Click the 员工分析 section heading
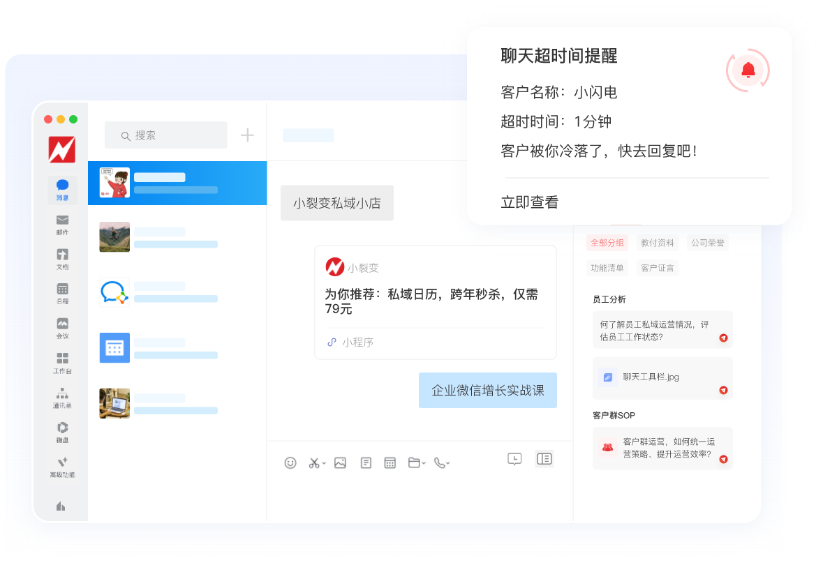 coord(609,299)
